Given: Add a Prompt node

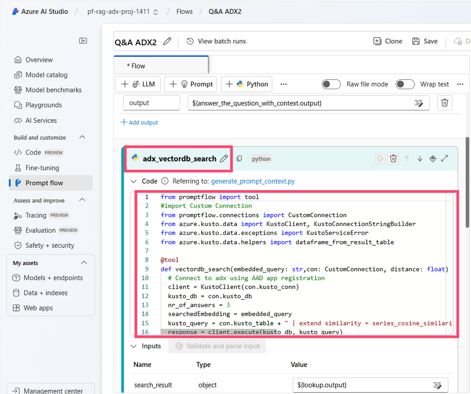Looking at the screenshot, I should coord(191,84).
